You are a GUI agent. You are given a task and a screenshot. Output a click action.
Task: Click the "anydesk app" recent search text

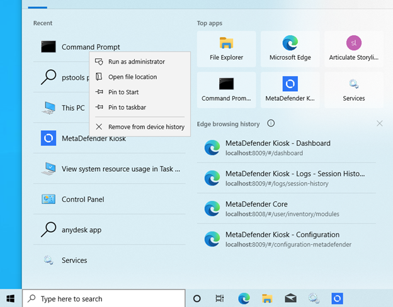pos(81,230)
